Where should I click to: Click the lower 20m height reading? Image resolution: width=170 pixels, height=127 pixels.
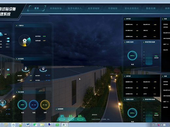(156, 113)
